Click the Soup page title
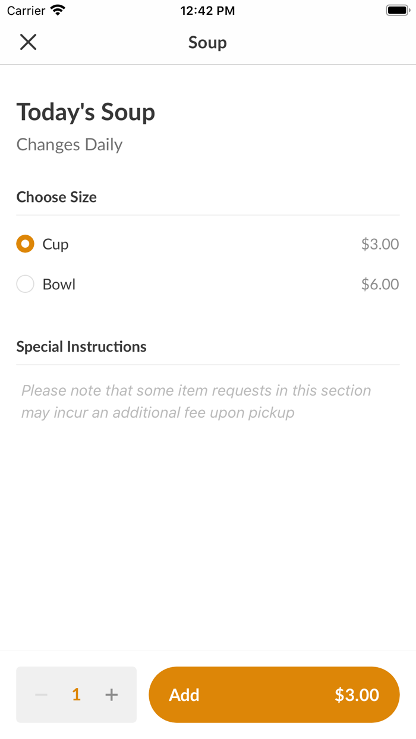This screenshot has width=416, height=739. point(207,43)
